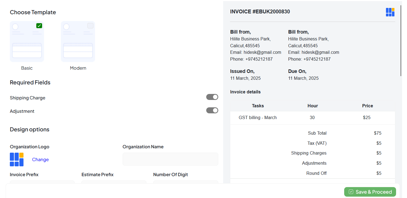Click the Hour column header in the preview

point(312,106)
